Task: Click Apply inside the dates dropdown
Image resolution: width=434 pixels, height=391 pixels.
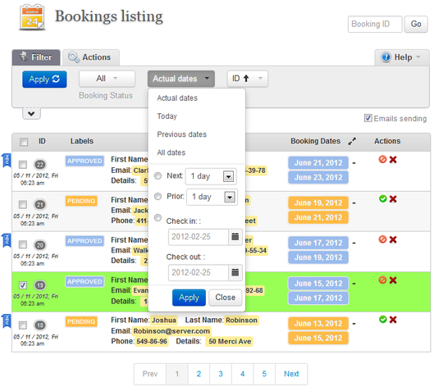Action: coord(189,298)
